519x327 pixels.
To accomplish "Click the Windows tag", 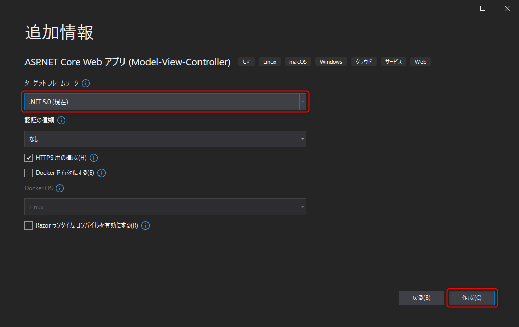I will 331,62.
